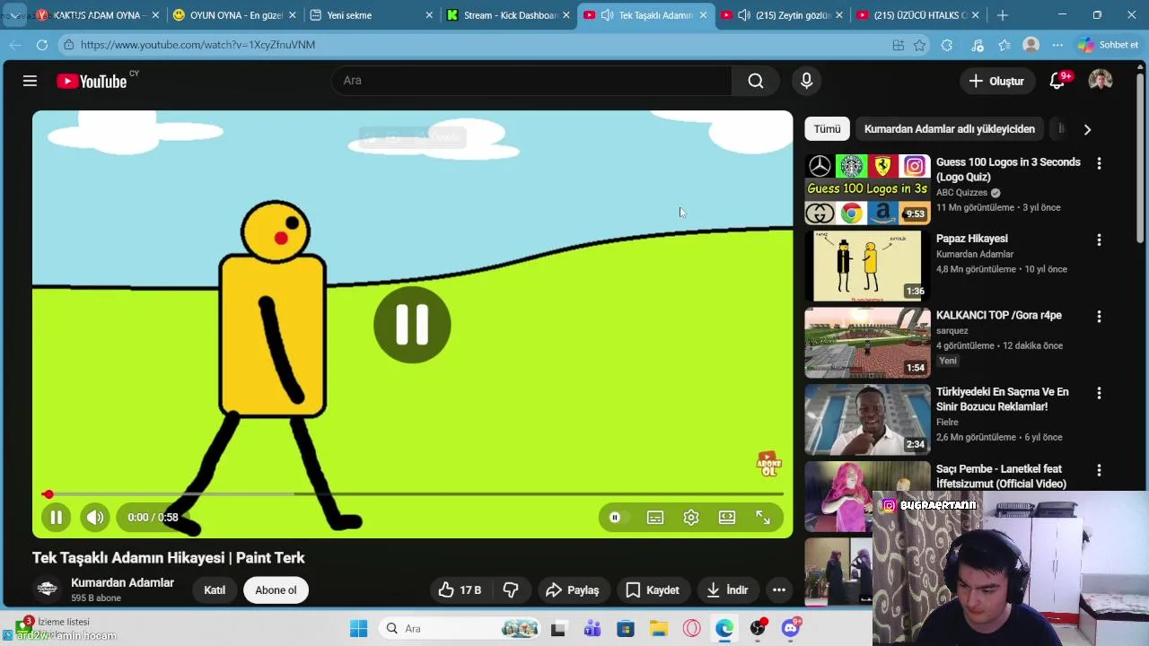
Task: Open player settings gear
Action: 691,518
